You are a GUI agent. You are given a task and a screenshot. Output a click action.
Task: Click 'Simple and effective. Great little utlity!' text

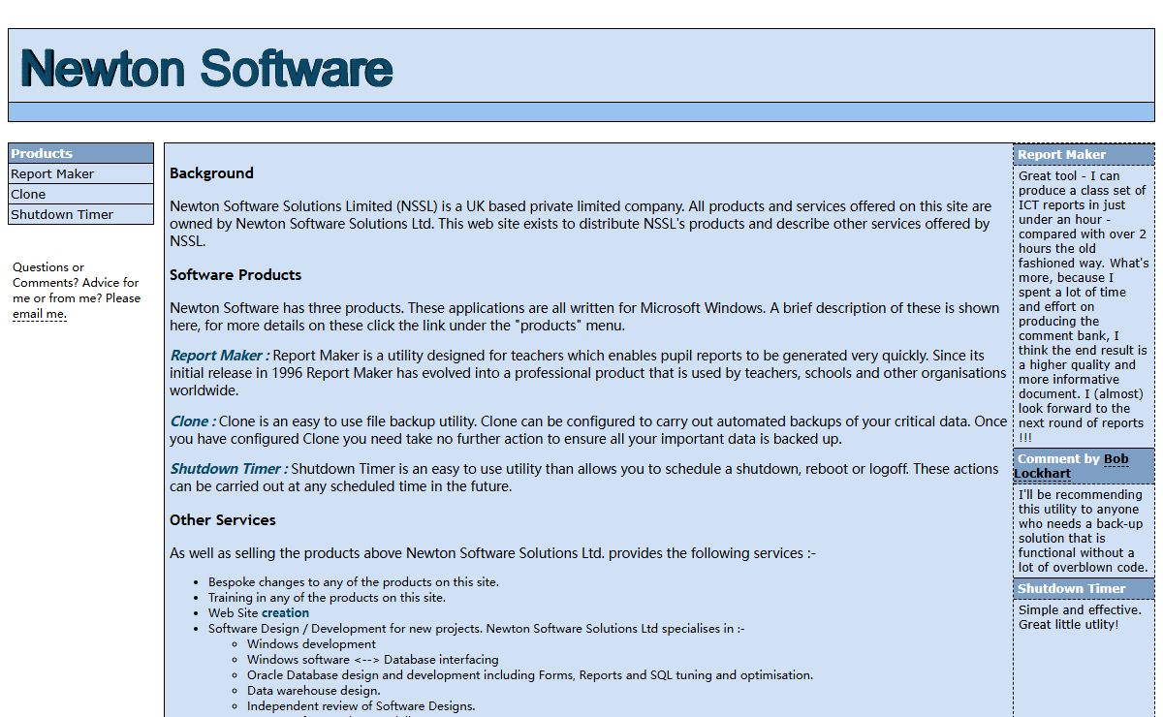[1080, 617]
